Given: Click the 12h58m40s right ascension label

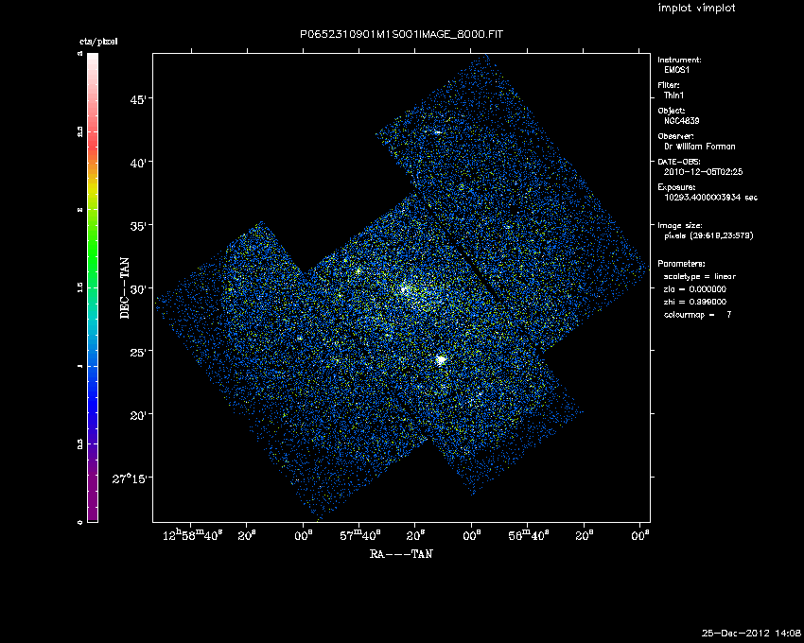Looking at the screenshot, I should [192, 536].
